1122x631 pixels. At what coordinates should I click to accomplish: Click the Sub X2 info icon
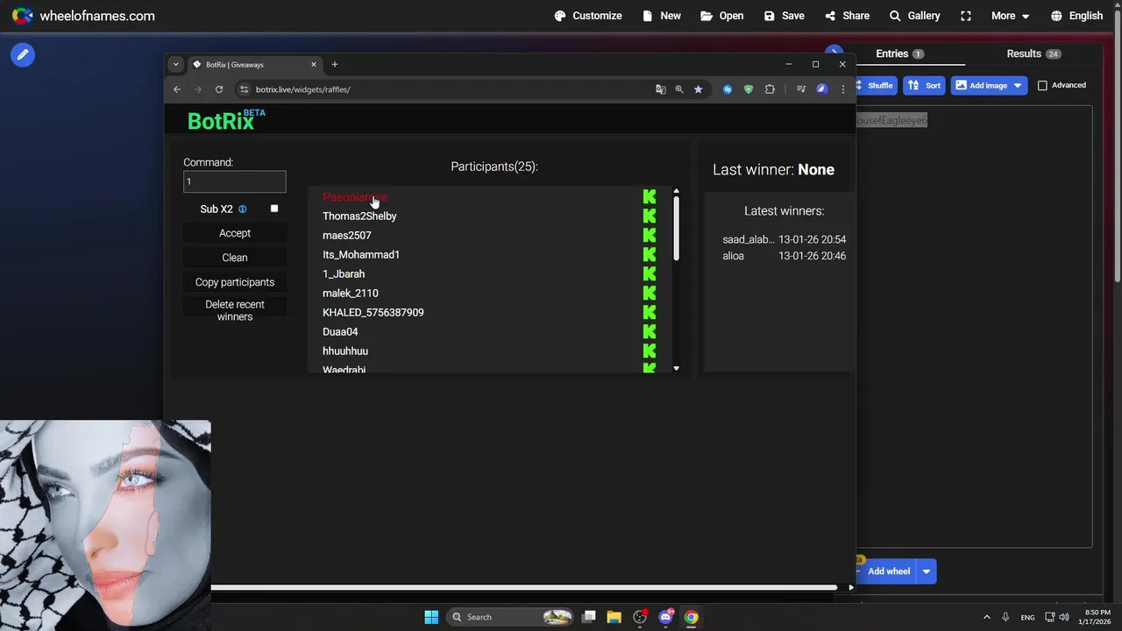click(x=243, y=209)
